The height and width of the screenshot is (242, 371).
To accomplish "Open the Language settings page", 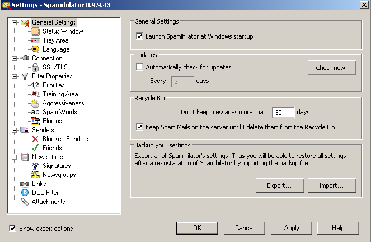I will [x=56, y=49].
